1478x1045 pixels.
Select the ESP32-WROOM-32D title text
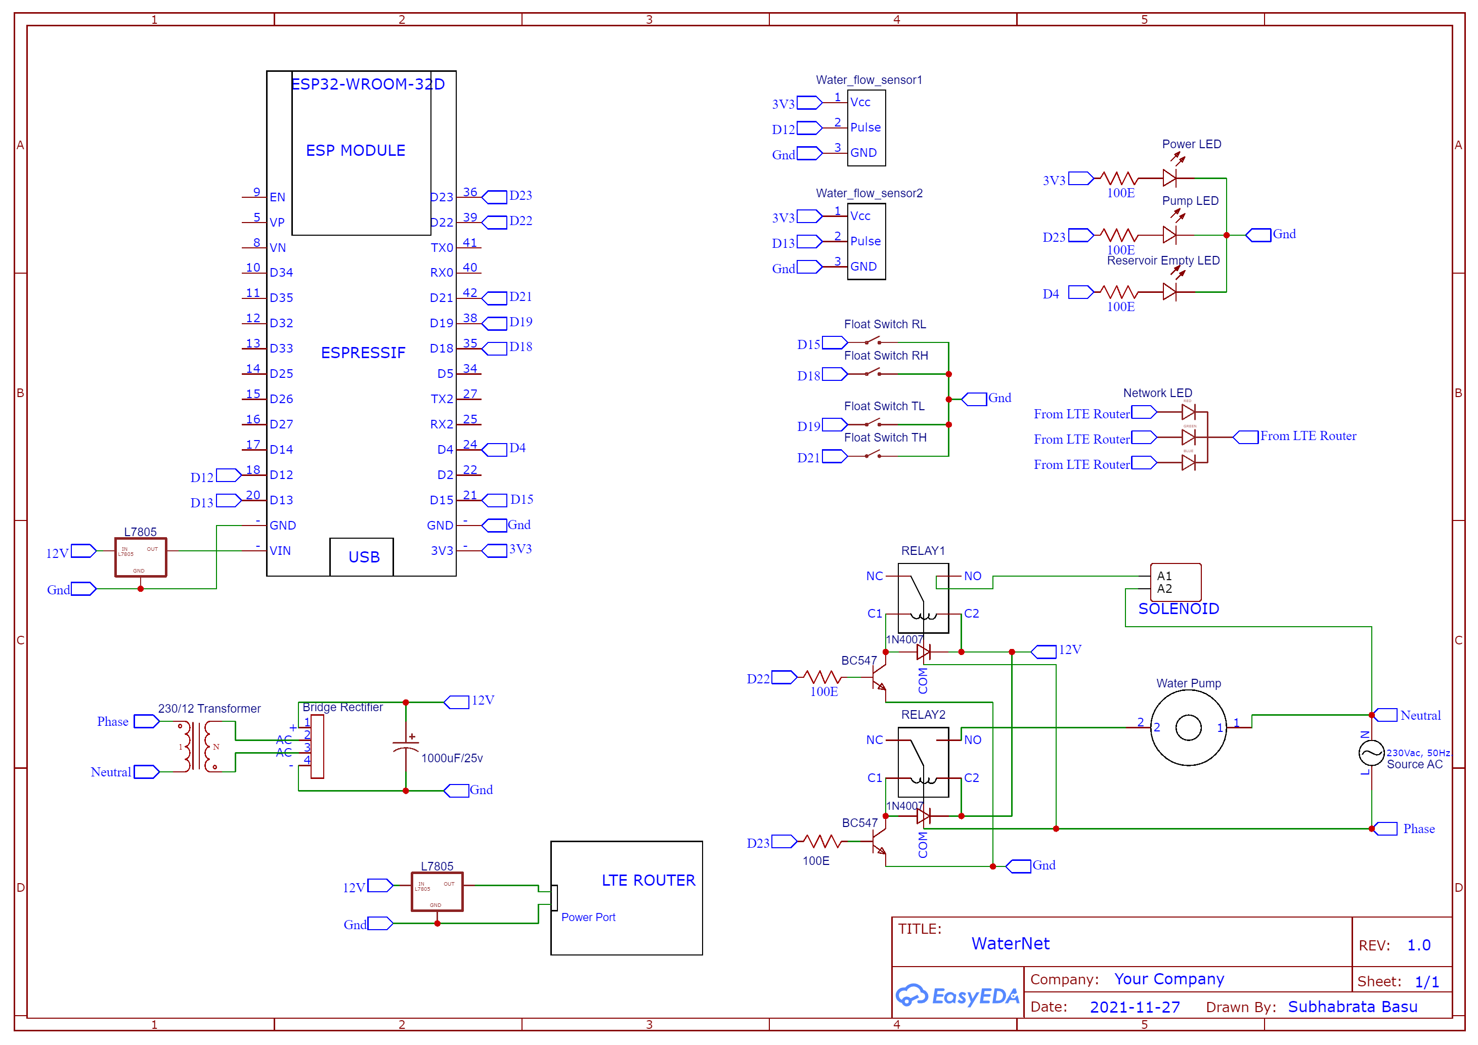coord(368,83)
